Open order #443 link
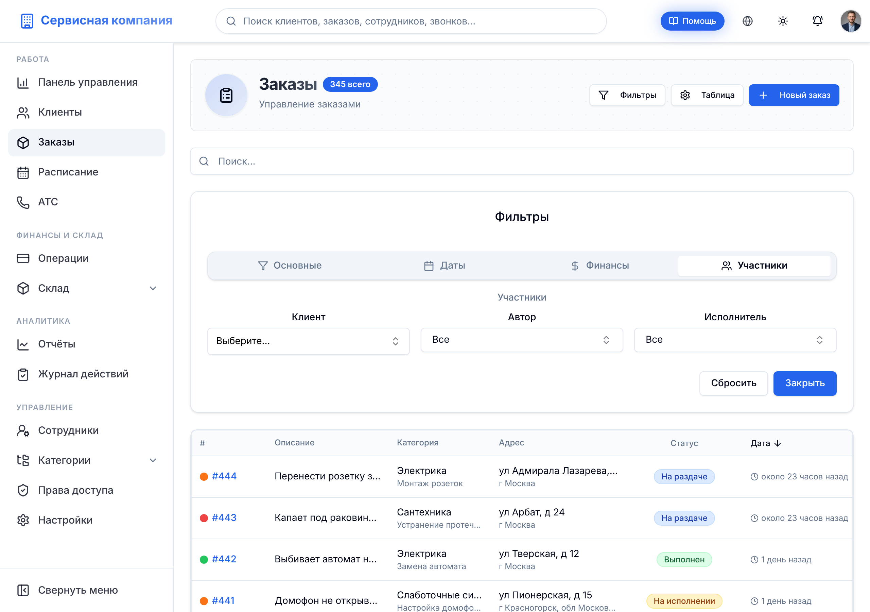This screenshot has width=870, height=612. [224, 517]
